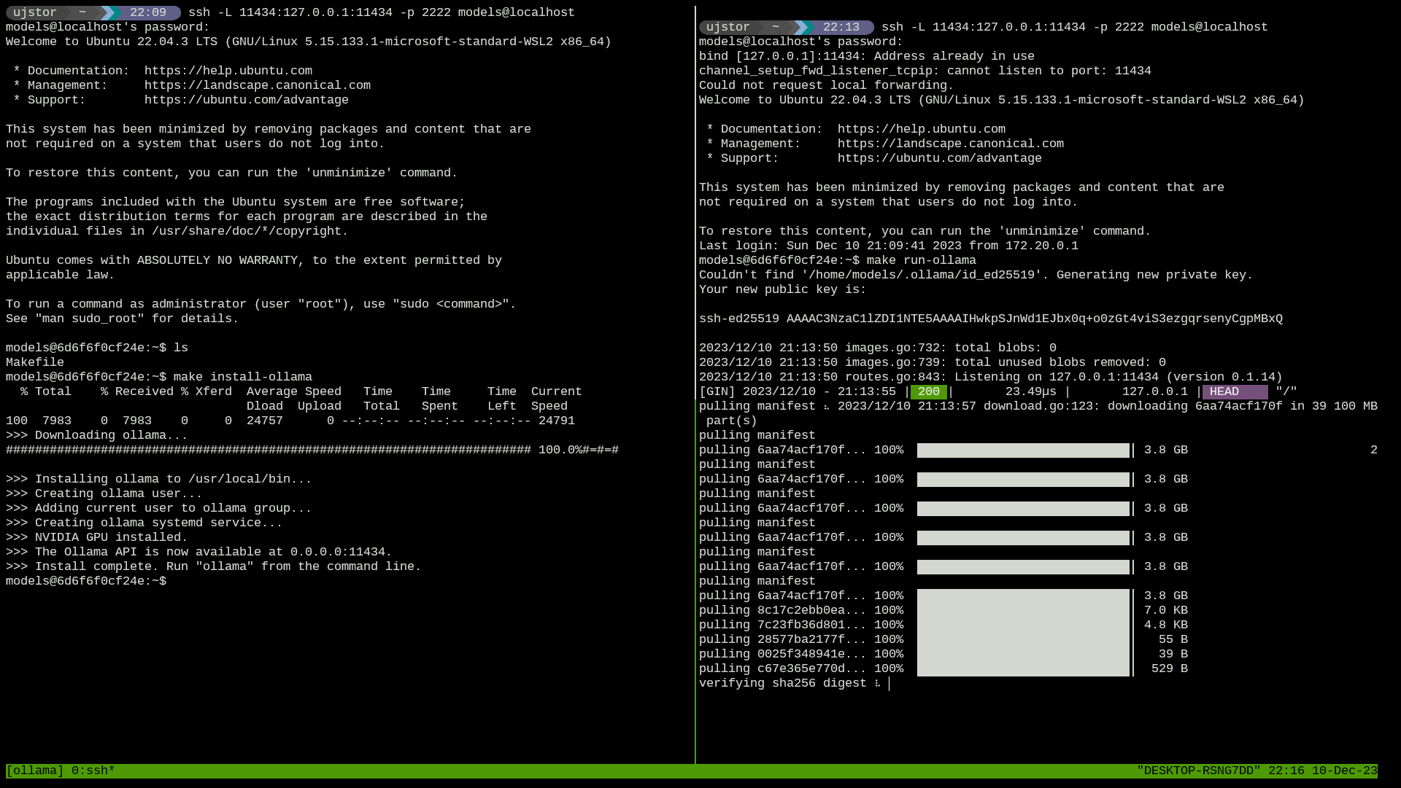Select the 0:ssh* tmux window tab
Viewport: 1401px width, 788px height.
click(x=93, y=771)
